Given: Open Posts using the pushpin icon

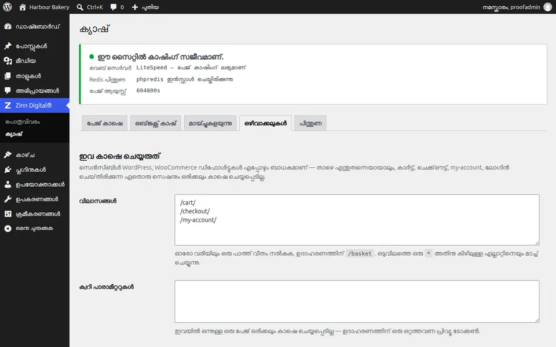Looking at the screenshot, I should point(8,46).
